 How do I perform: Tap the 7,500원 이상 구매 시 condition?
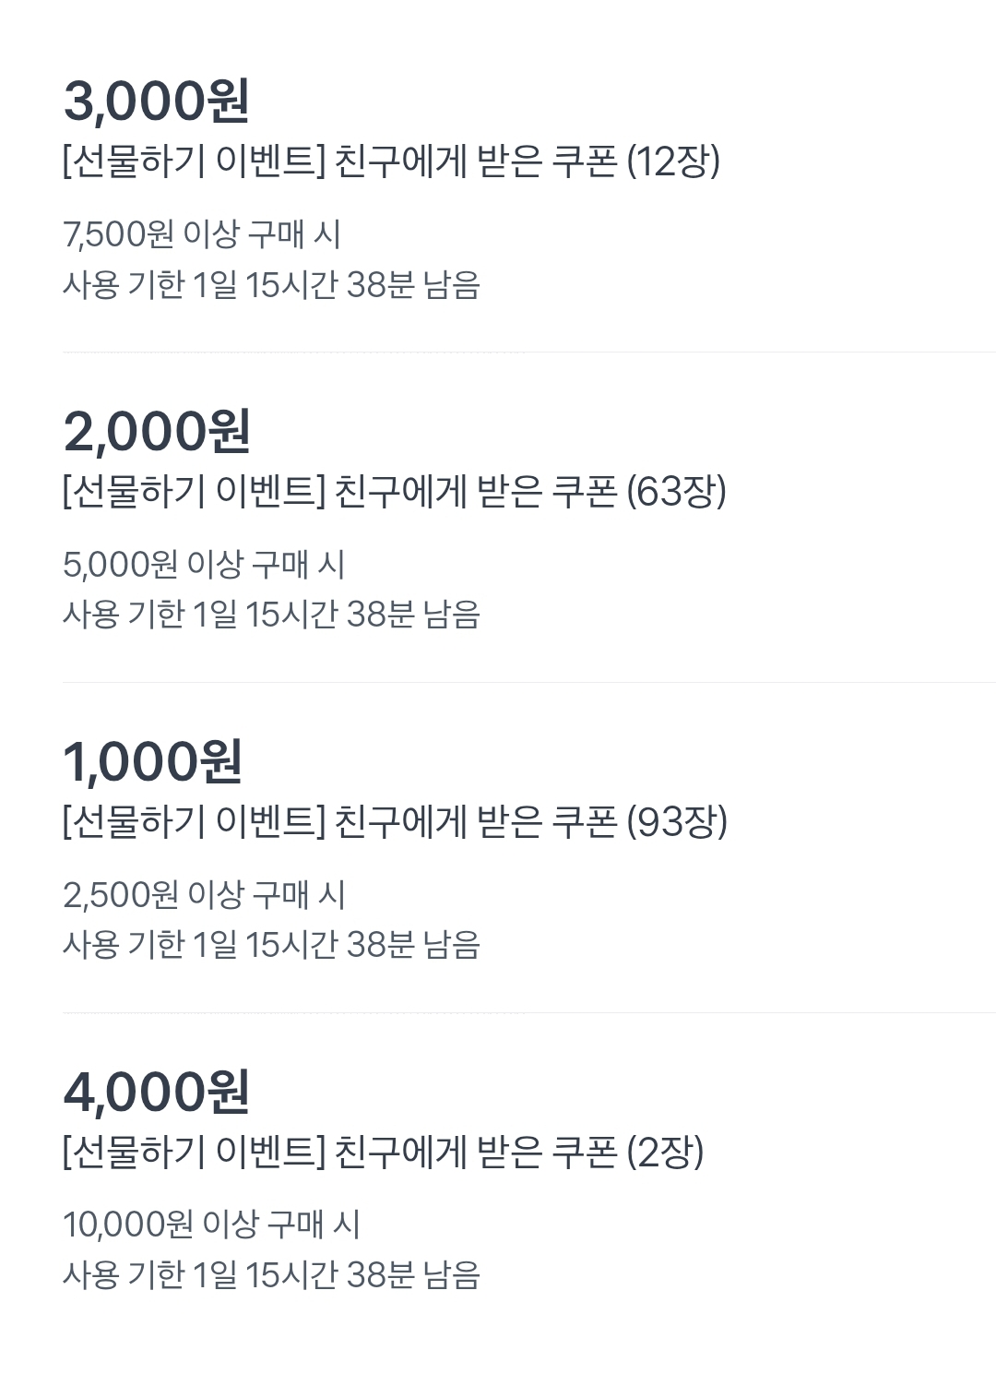coord(202,234)
